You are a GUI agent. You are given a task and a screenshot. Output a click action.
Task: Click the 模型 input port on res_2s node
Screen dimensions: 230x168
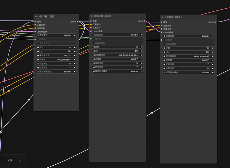35,22
